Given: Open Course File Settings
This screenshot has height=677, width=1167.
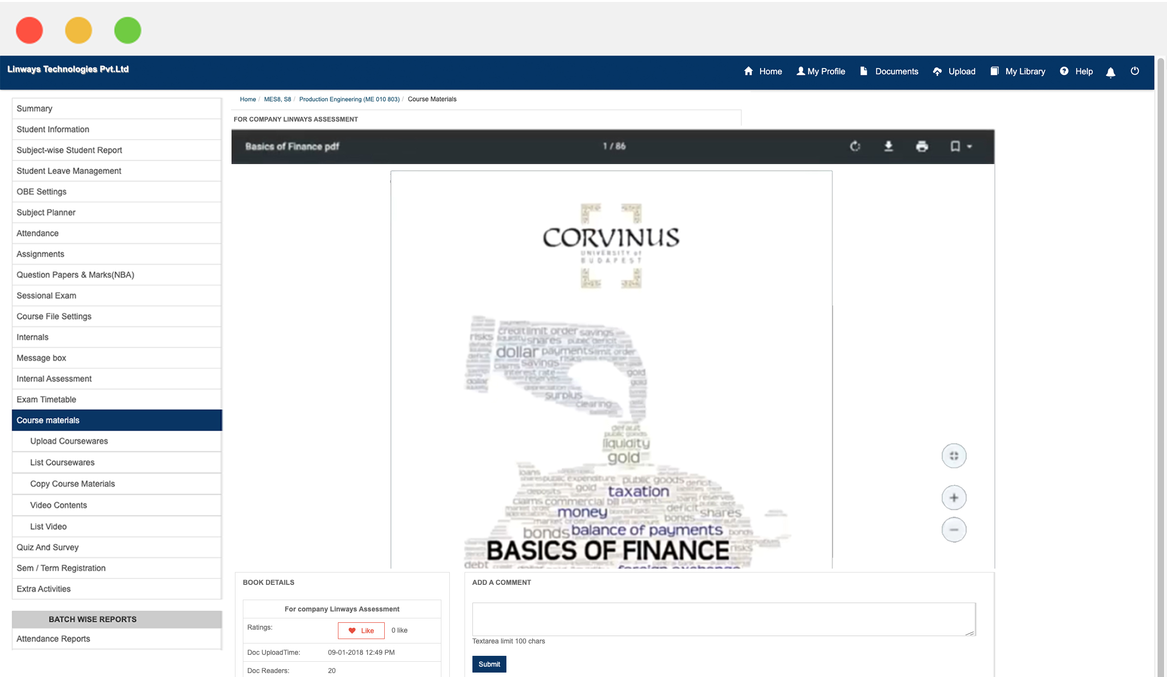Looking at the screenshot, I should (x=117, y=316).
